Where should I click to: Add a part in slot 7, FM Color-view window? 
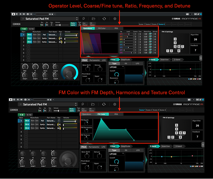[x=26, y=143]
